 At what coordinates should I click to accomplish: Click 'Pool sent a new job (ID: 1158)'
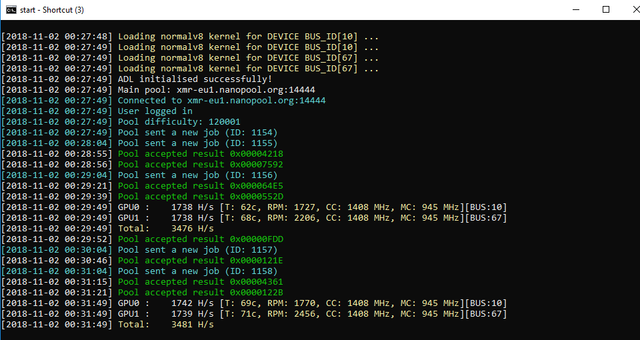coord(197,271)
